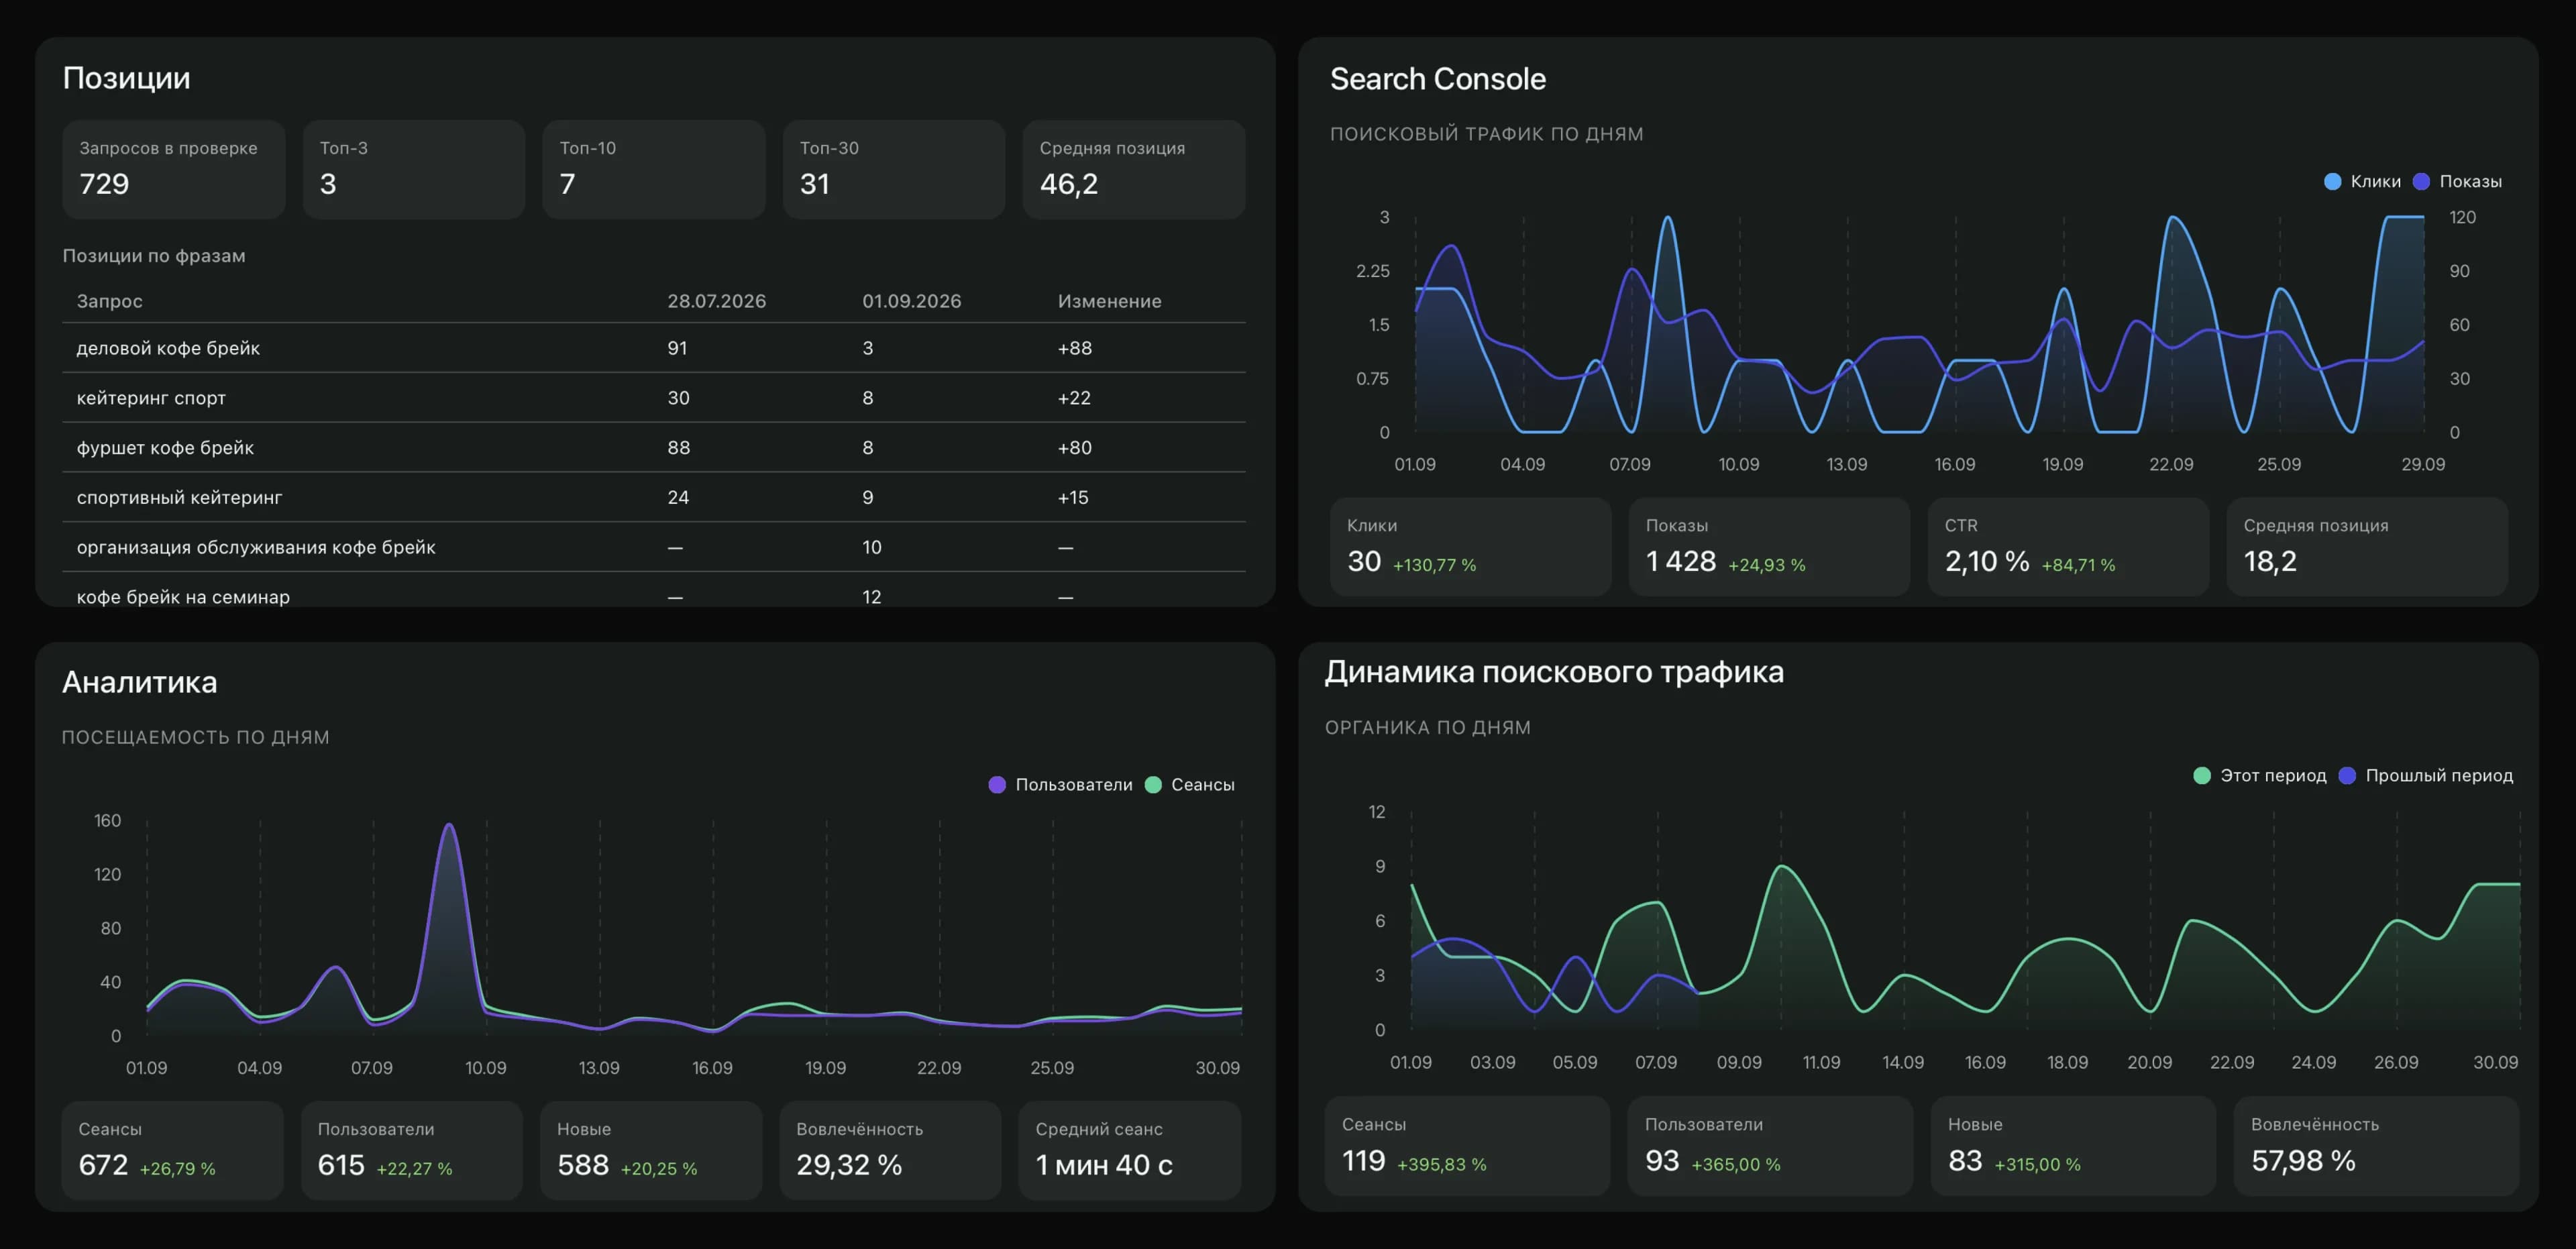Select the фуршет кофе брейк query row
The image size is (2576, 1249).
tap(654, 448)
